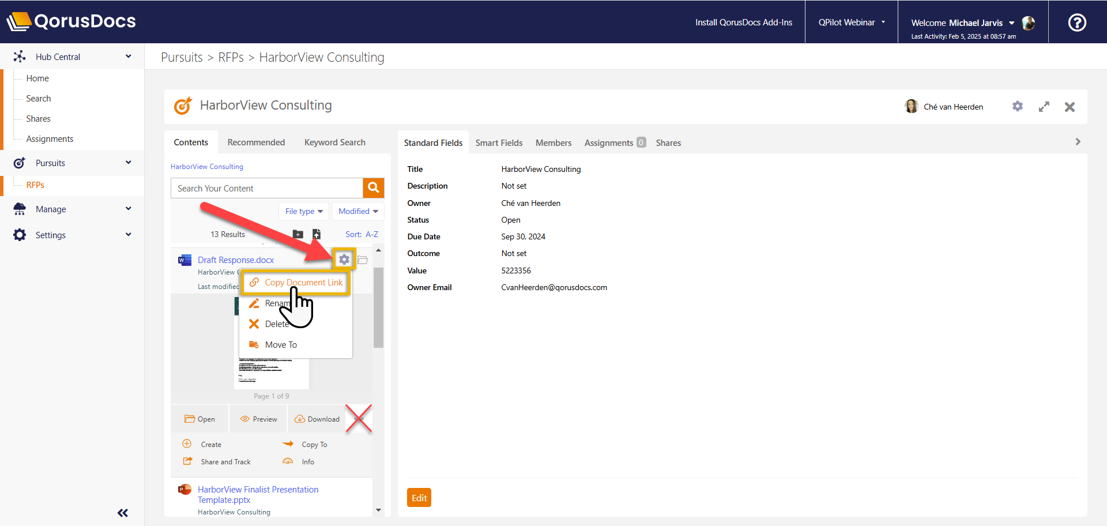Select the Contents tab
1107x526 pixels.
pyautogui.click(x=191, y=142)
